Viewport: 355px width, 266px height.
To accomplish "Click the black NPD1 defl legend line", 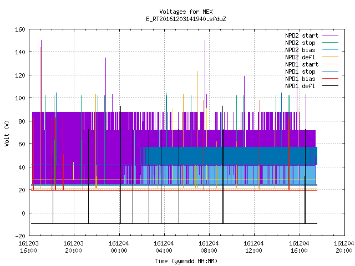I will (330, 86).
